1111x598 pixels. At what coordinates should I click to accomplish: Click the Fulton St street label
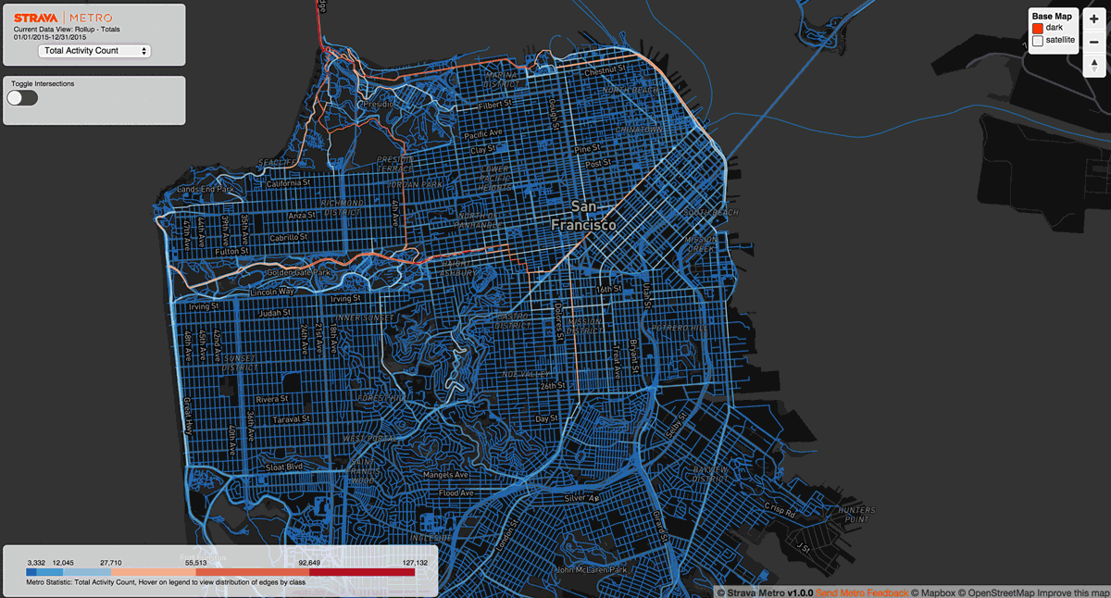point(231,251)
